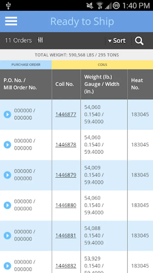This screenshot has width=153, height=273.
Task: Select the Purchase Order column group tab
Action: tap(26, 65)
